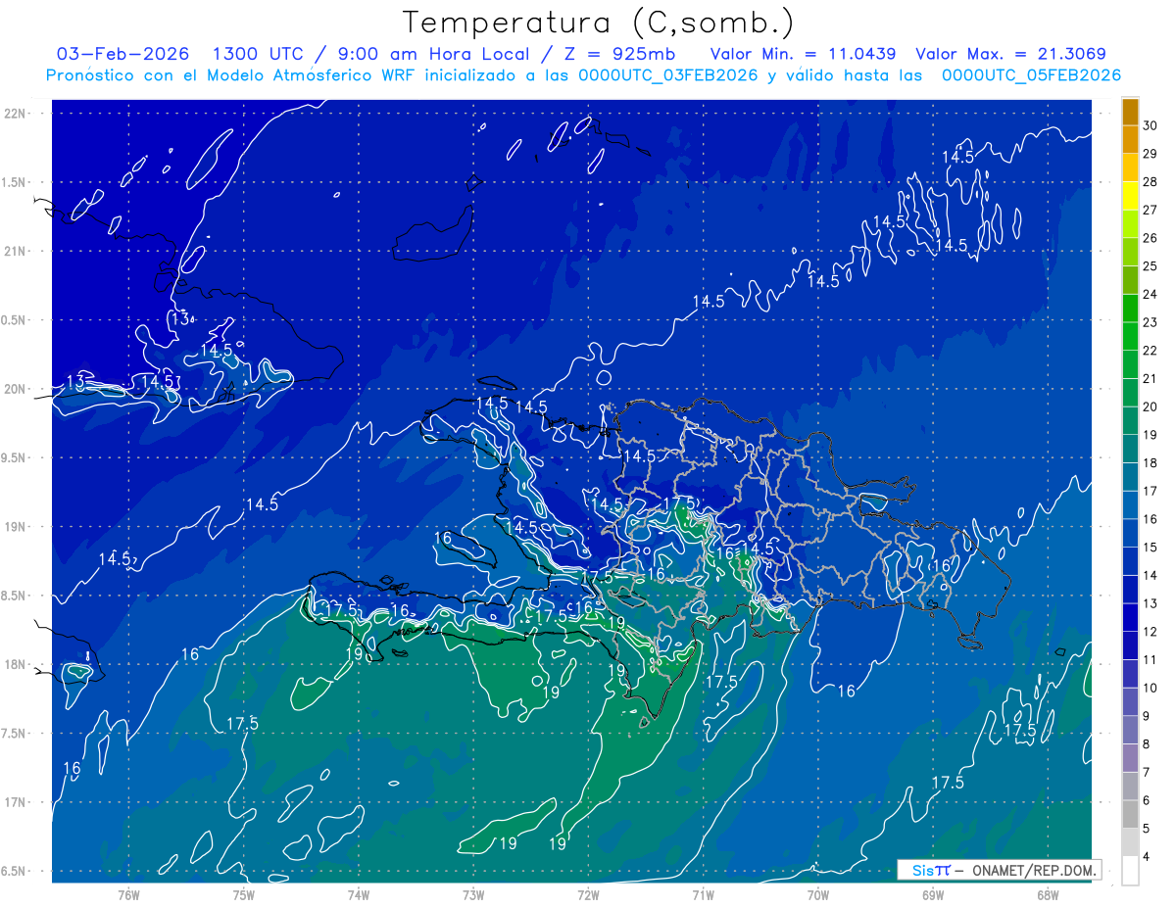
Task: Click the '21N' latitude axis label
Action: click(x=17, y=251)
